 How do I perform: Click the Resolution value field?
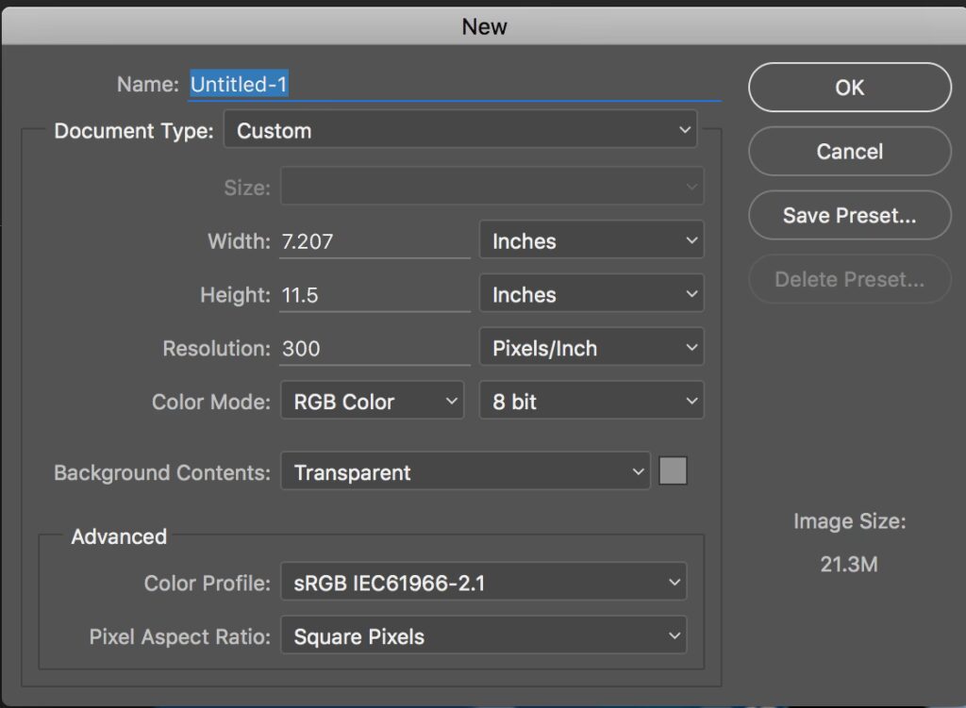[375, 349]
